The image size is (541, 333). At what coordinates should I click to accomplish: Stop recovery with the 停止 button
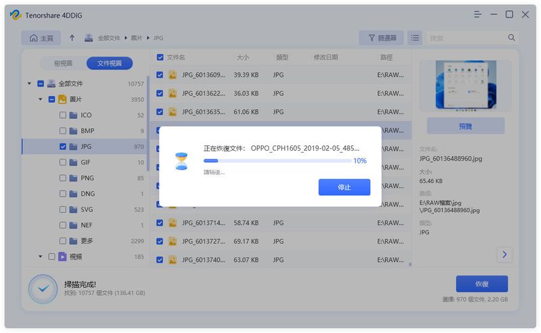(344, 187)
